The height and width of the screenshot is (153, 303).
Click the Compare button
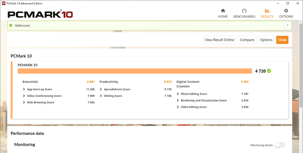(247, 40)
